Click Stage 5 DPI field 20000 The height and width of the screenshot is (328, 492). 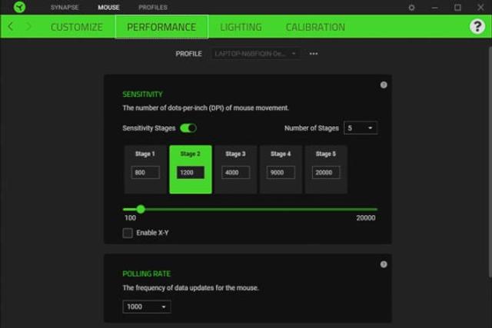point(326,173)
